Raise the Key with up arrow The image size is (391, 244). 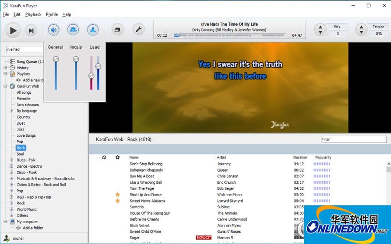click(320, 27)
